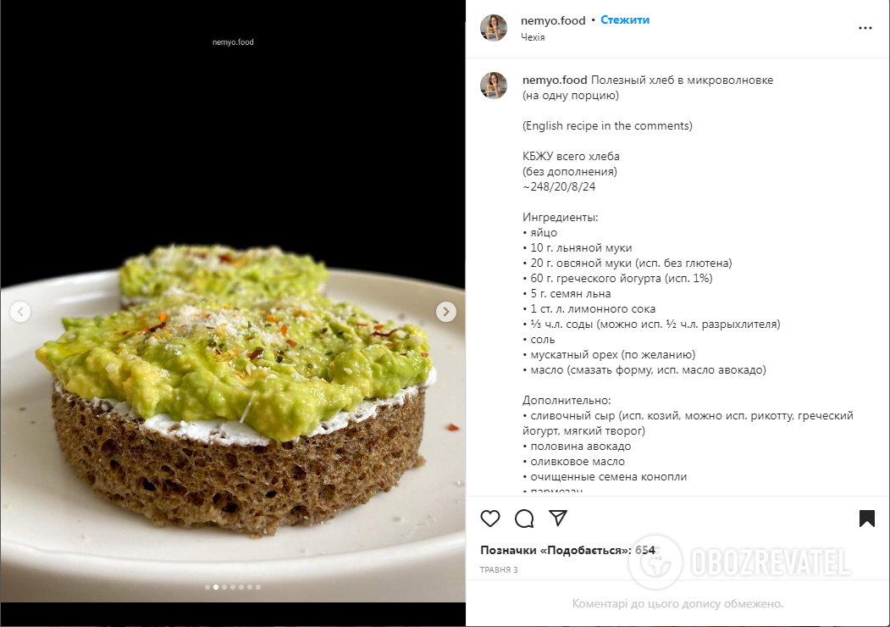Share the post with the paper plane icon
Viewport: 890px width, 627px height.
[x=558, y=518]
